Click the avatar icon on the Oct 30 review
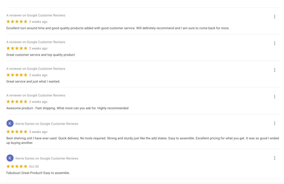This screenshot has height=184, width=284. [x=10, y=158]
